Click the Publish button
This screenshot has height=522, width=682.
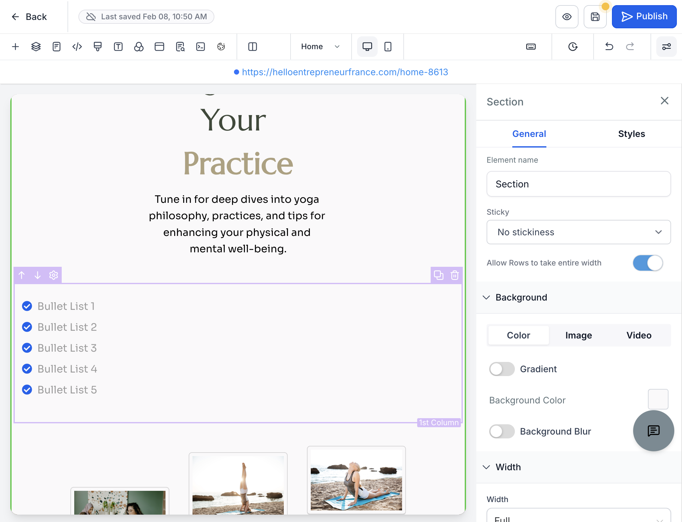644,17
